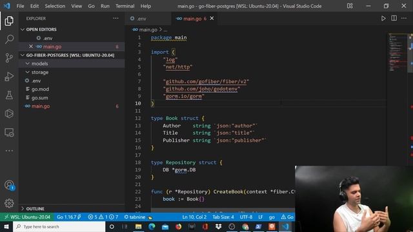Image resolution: width=413 pixels, height=232 pixels.
Task: Open editor More Actions ellipsis
Action: coord(404,18)
